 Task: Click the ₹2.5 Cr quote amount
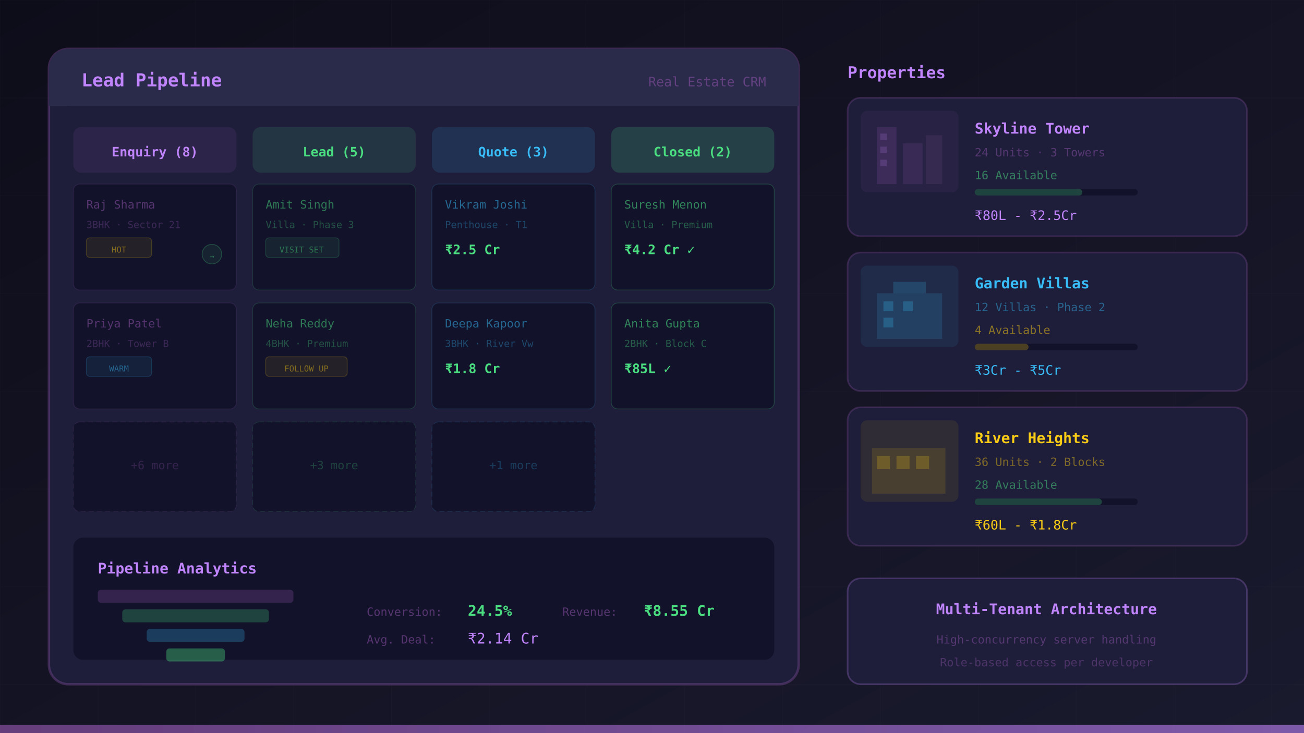472,250
